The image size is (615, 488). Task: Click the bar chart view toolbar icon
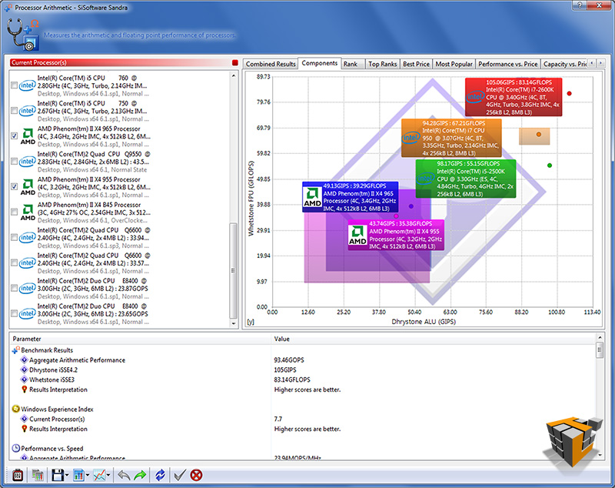78,475
